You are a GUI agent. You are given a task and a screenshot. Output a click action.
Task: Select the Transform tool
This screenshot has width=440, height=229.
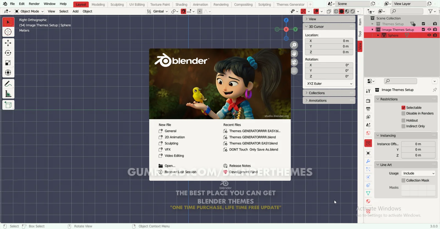point(8,73)
